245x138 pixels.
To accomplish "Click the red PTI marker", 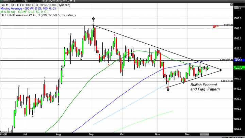I will pyautogui.click(x=215, y=27).
